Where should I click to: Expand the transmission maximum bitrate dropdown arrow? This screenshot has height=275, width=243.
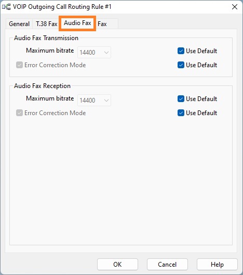[106, 53]
